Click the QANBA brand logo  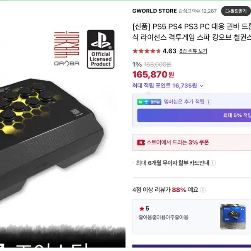[67, 48]
